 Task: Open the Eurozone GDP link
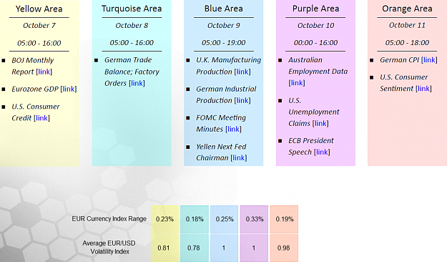click(69, 89)
